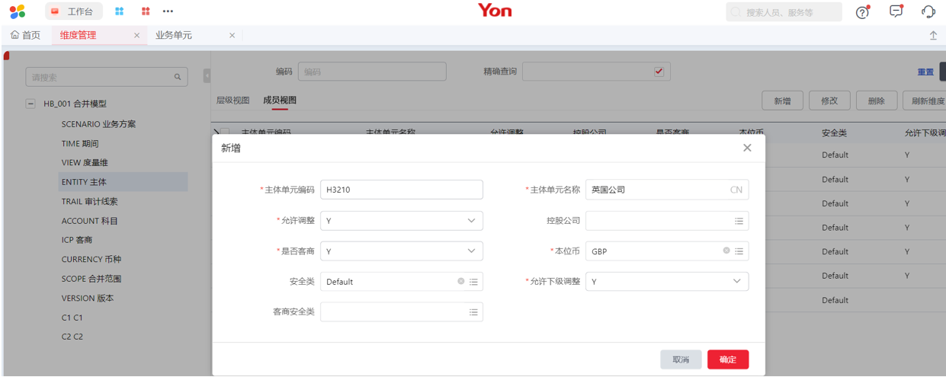Click the search magnifier in the tree panel
Screen dimensions: 946x377
tap(178, 77)
